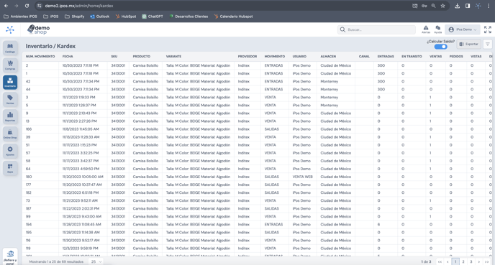Bookmark this page with the star icon
The height and width of the screenshot is (265, 495).
pos(443,6)
